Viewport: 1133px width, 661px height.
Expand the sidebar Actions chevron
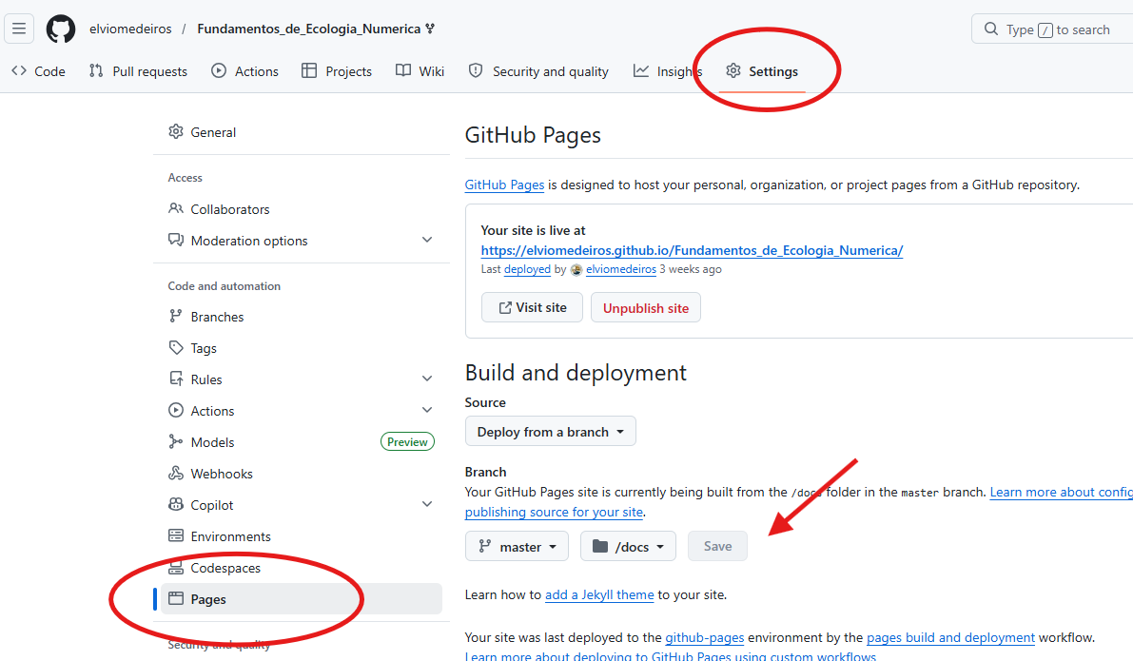tap(427, 410)
